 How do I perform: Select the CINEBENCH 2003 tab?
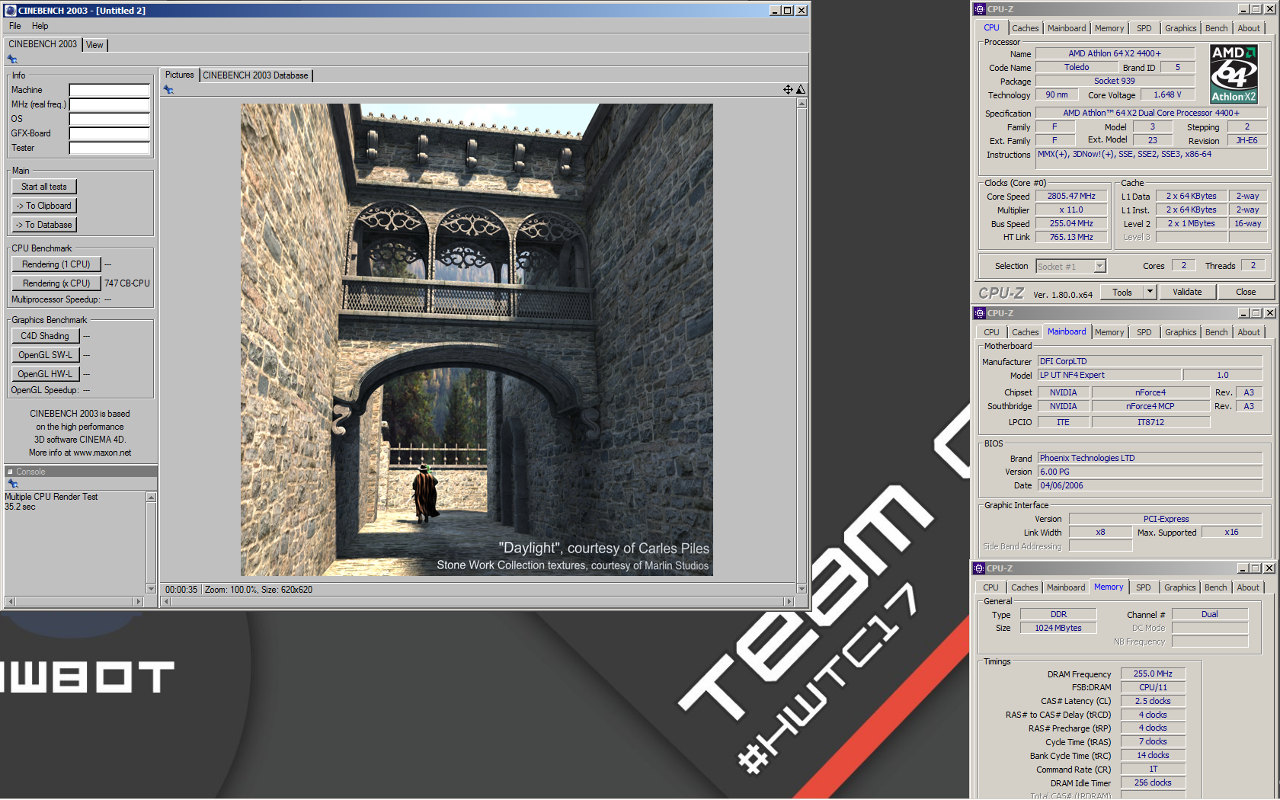coord(43,44)
